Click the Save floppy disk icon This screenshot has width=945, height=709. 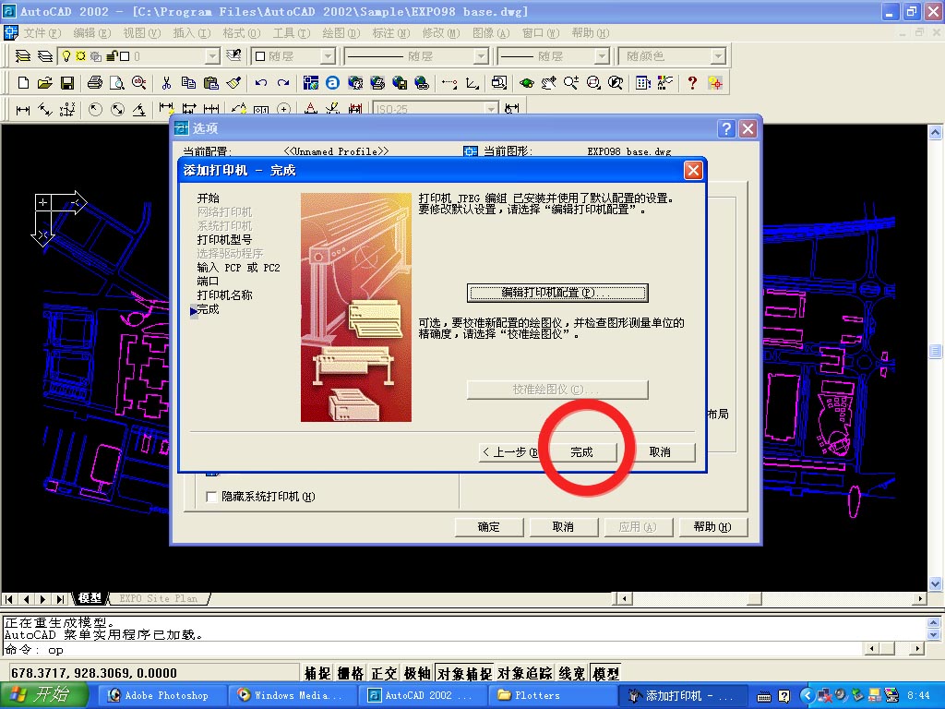66,82
